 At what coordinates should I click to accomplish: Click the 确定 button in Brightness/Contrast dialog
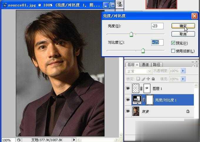[183, 26]
